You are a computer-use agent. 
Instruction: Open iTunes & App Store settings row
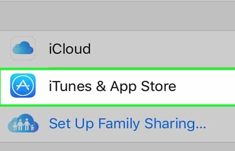click(117, 87)
